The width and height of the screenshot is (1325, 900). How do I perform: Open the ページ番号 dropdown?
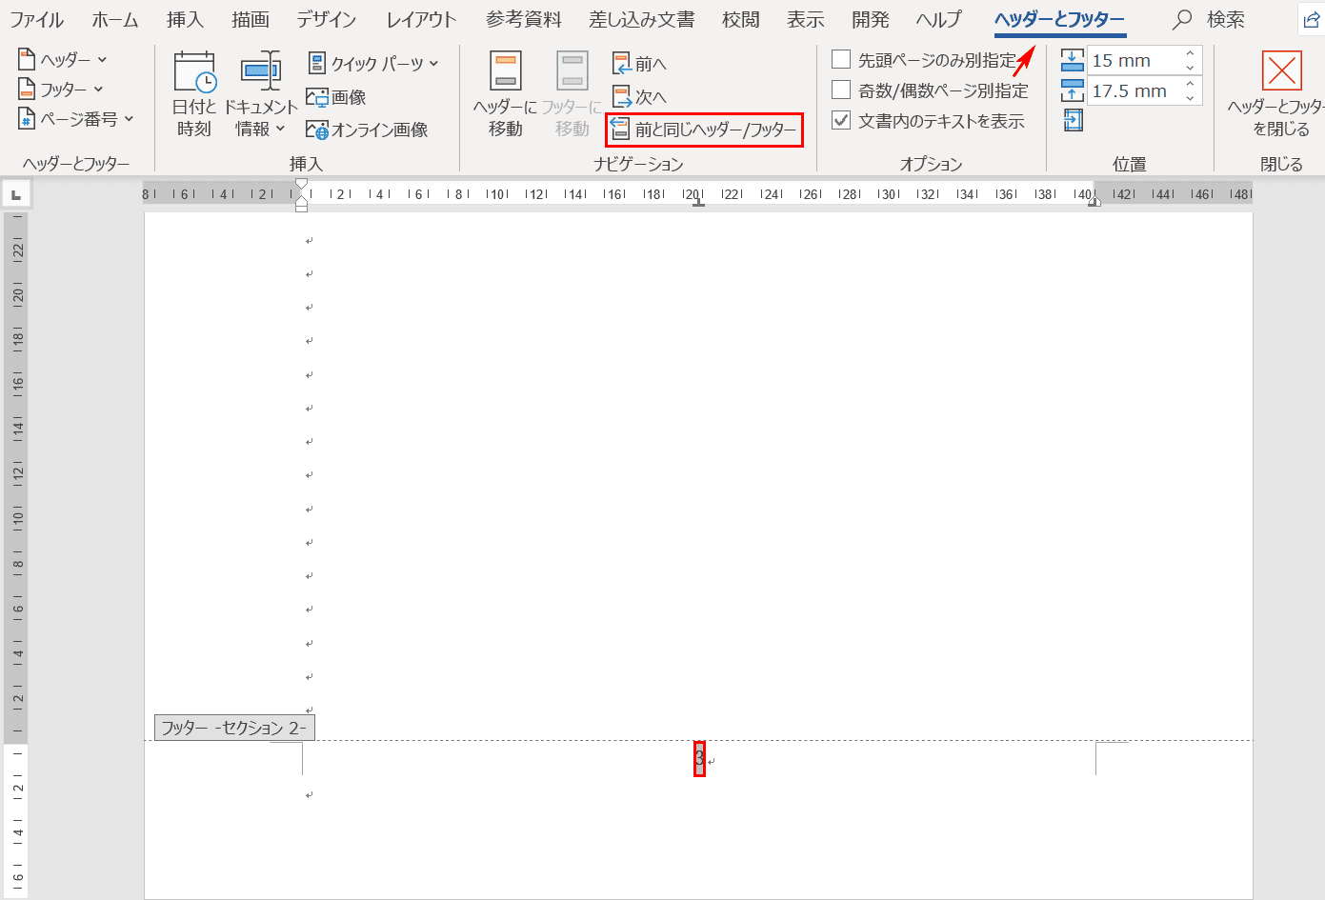click(x=76, y=119)
